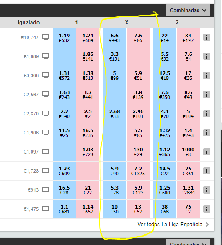
Task: Choose back odds 2.68 at €33
Action: pos(115,114)
